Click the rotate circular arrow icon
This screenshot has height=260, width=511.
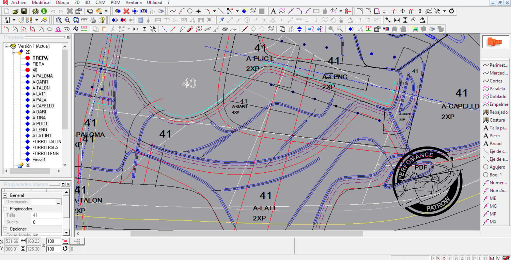pos(451,11)
